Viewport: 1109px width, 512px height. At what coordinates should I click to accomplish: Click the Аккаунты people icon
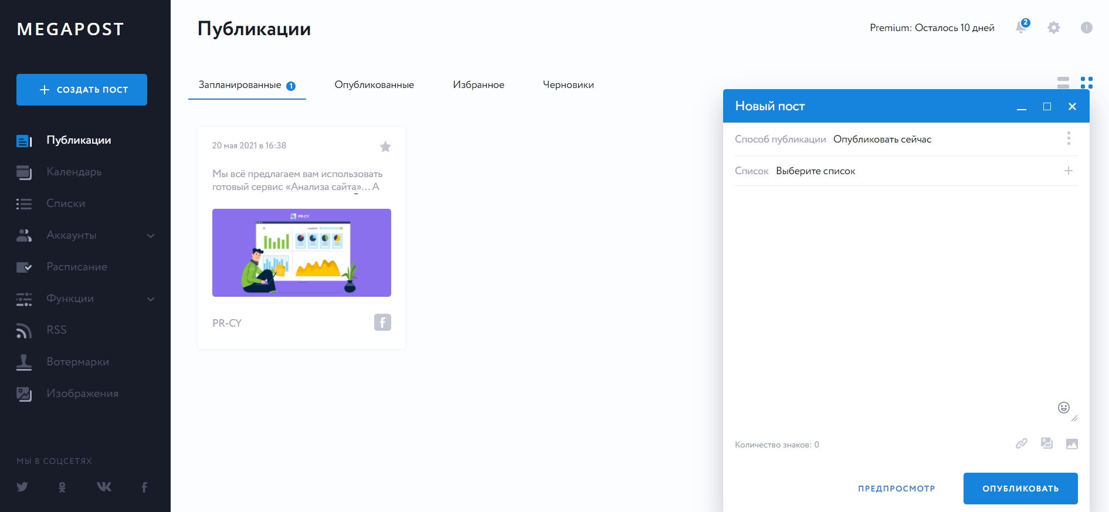24,235
